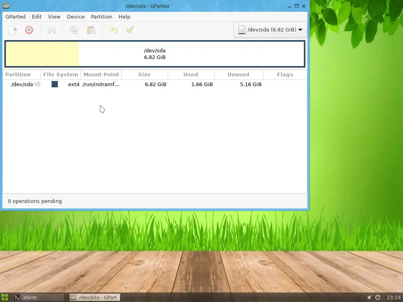
Task: Click the 23:24 clock in the taskbar
Action: [x=394, y=297]
